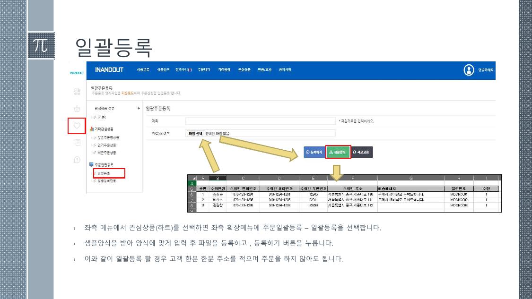Click the postal code cell 12345
532x299 pixels.
point(313,195)
